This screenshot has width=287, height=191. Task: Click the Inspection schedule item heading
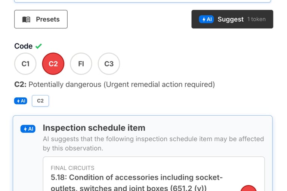[x=94, y=128]
